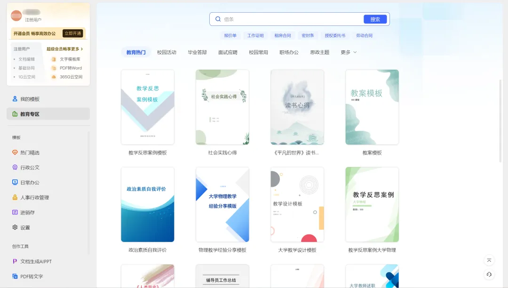The width and height of the screenshot is (508, 288).
Task: Click the 365G云空间 cloud icon
Action: pyautogui.click(x=54, y=77)
